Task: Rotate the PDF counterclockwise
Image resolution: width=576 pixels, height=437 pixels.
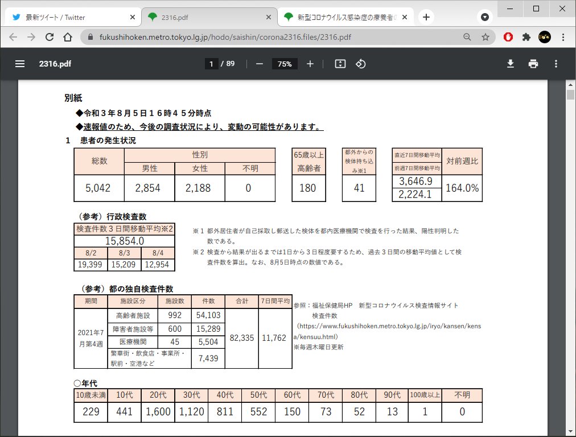Action: 360,64
